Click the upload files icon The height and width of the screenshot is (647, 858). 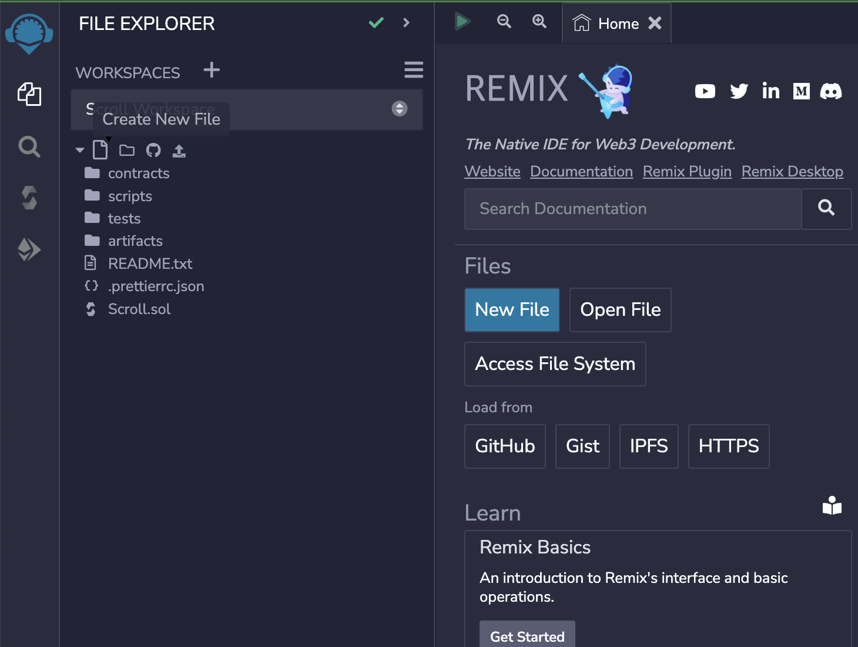coord(179,151)
